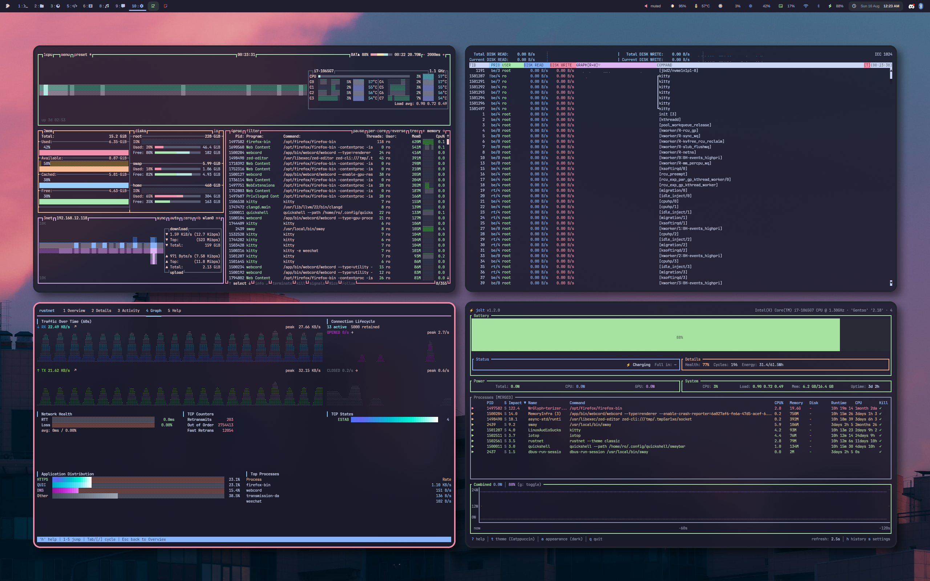Click the CPU chip icon showing 3%
Screen dimensions: 930x581
(720, 6)
